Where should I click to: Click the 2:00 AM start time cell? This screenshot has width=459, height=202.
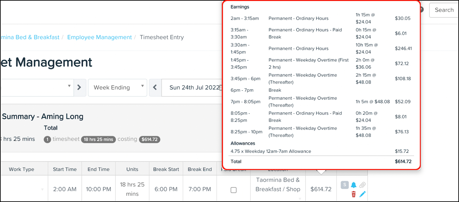[65, 189]
